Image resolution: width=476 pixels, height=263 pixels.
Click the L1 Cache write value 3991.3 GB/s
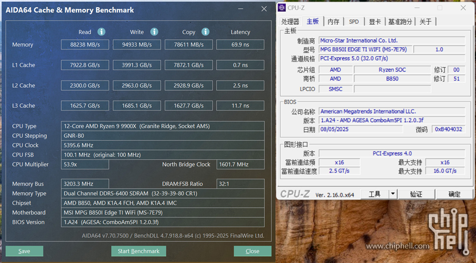tap(137, 65)
